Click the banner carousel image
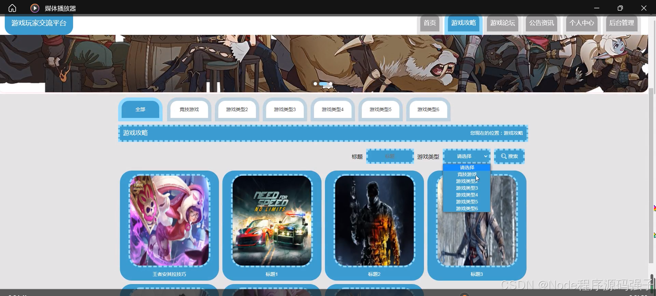The height and width of the screenshot is (296, 656). (x=324, y=64)
